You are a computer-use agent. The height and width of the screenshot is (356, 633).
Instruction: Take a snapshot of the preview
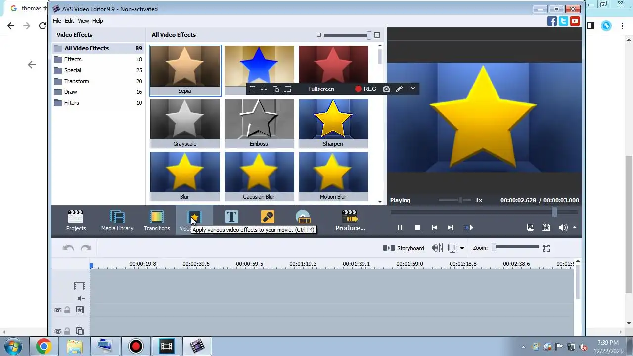click(x=546, y=228)
